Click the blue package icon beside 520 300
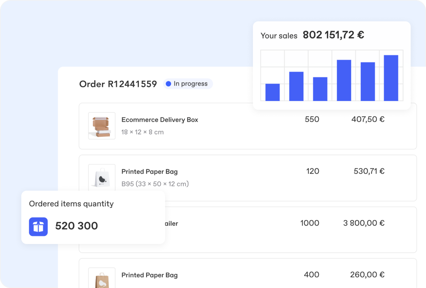 38,226
